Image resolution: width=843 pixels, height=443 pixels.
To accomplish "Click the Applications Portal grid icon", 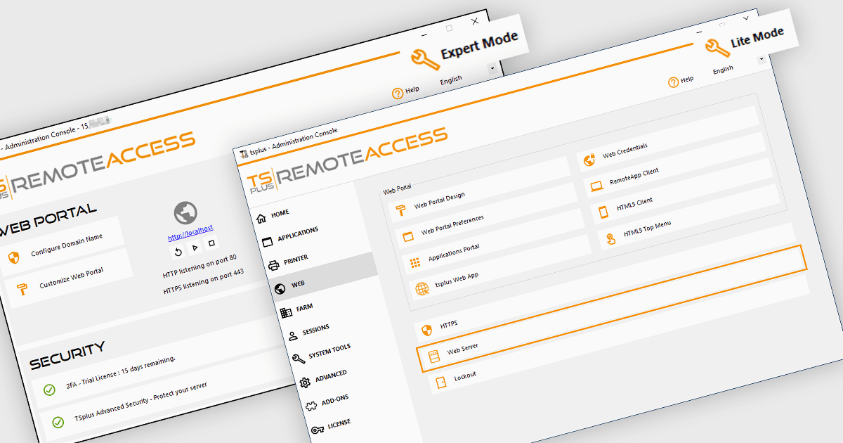I will 414,263.
